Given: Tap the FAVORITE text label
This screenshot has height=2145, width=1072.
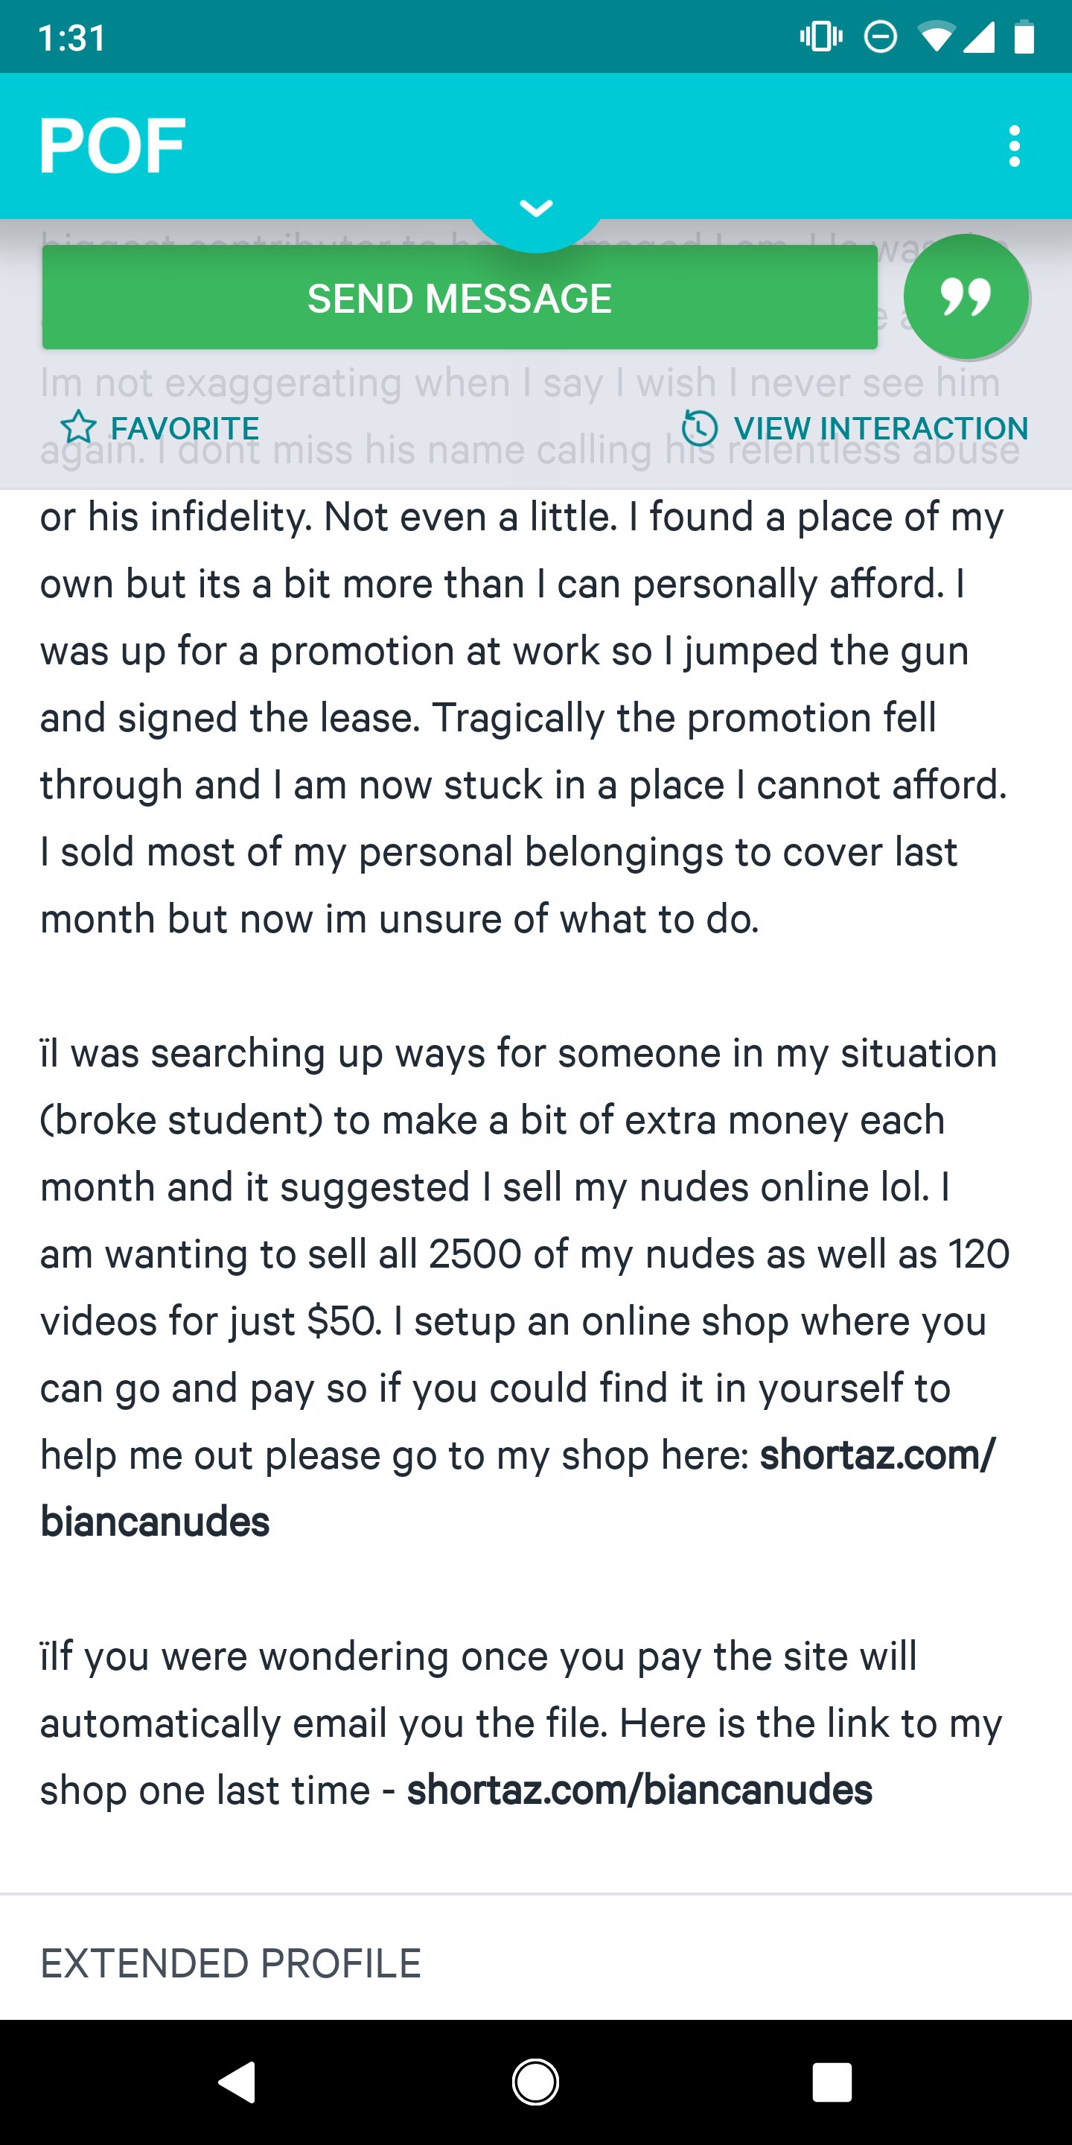Looking at the screenshot, I should [x=185, y=428].
